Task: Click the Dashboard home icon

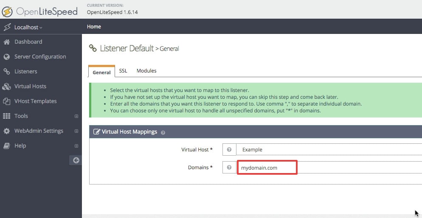Action: (7, 42)
